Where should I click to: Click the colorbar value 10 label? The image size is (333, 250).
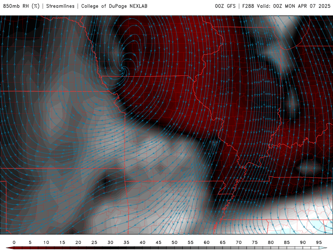pos(46,242)
